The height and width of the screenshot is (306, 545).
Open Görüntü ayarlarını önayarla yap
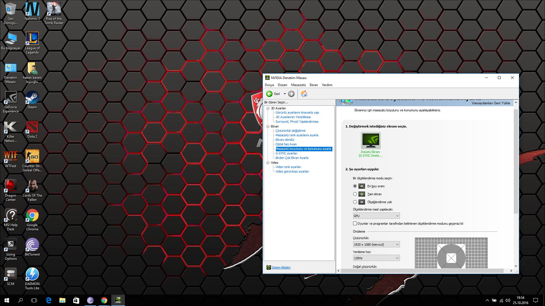[297, 112]
